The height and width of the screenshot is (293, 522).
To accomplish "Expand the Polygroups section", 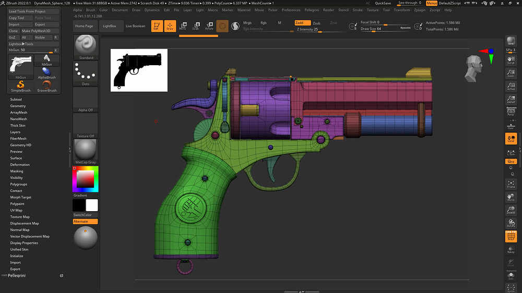I will tap(19, 184).
